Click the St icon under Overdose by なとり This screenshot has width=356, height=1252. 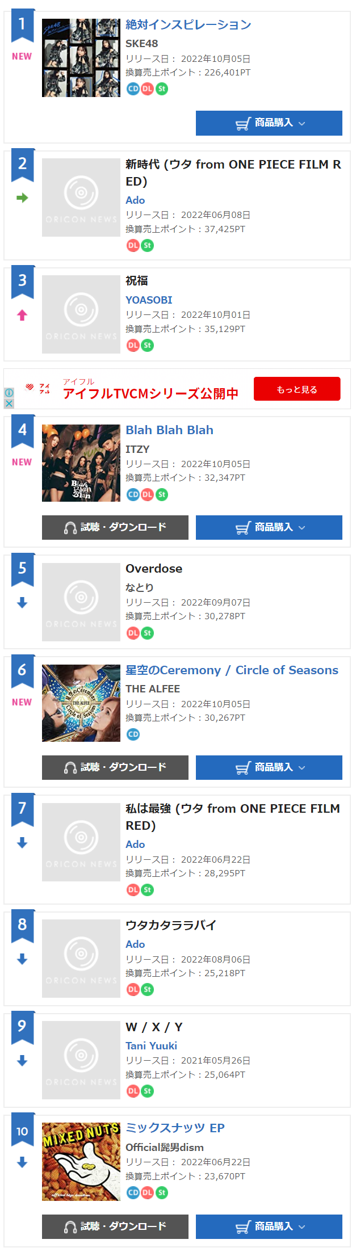(147, 633)
